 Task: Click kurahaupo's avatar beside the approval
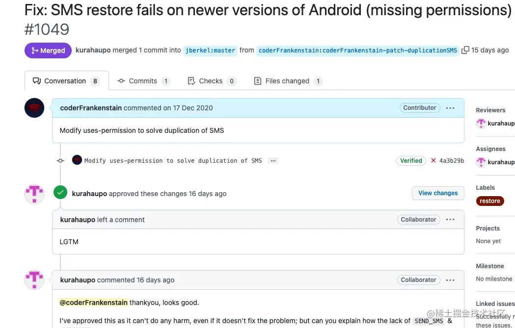tap(34, 194)
